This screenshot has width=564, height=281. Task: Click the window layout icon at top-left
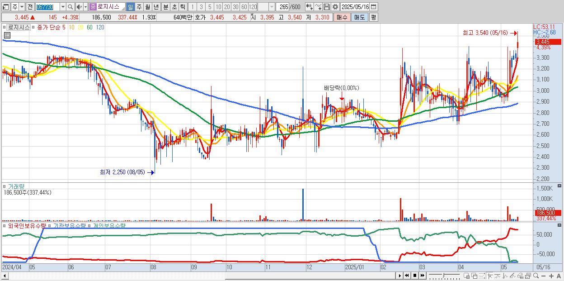pyautogui.click(x=6, y=7)
